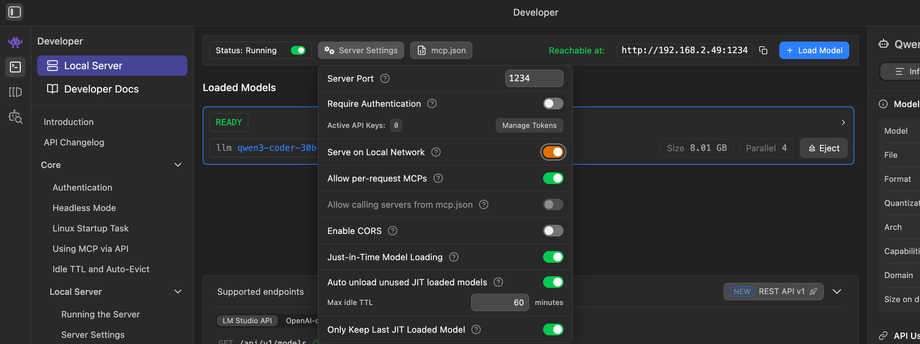Open the Discover model search icon
The image size is (920, 344).
15,117
